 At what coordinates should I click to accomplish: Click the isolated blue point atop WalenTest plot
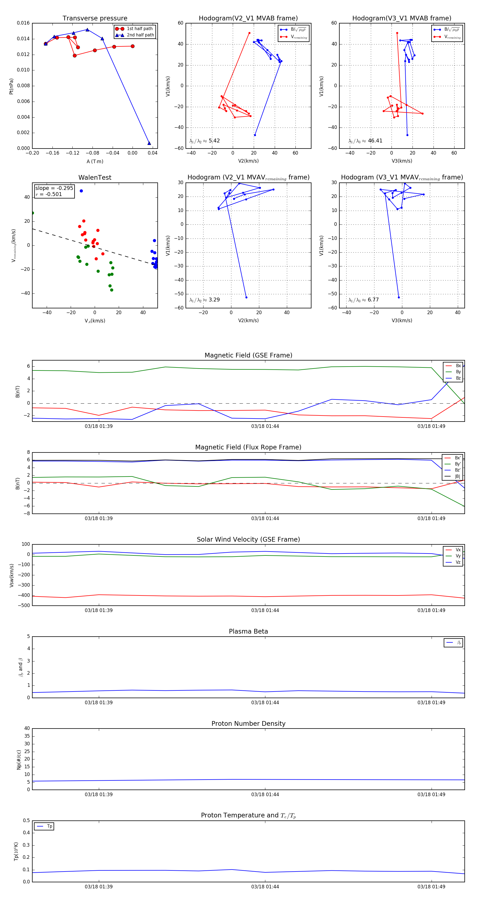point(81,191)
